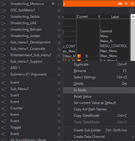Select the Entertainment_Sub_menu1 node entry
Image resolution: width=135 pixels, height=141 pixels.
click(x=31, y=55)
